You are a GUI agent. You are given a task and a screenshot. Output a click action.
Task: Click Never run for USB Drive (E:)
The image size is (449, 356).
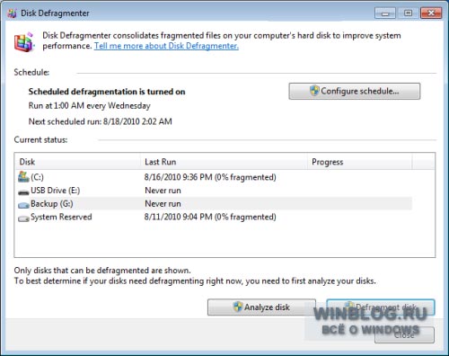163,191
